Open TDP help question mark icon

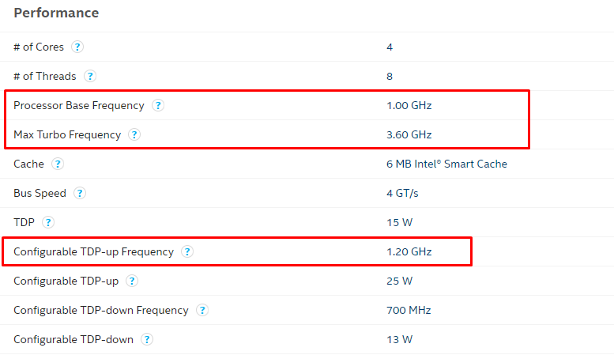pos(48,222)
